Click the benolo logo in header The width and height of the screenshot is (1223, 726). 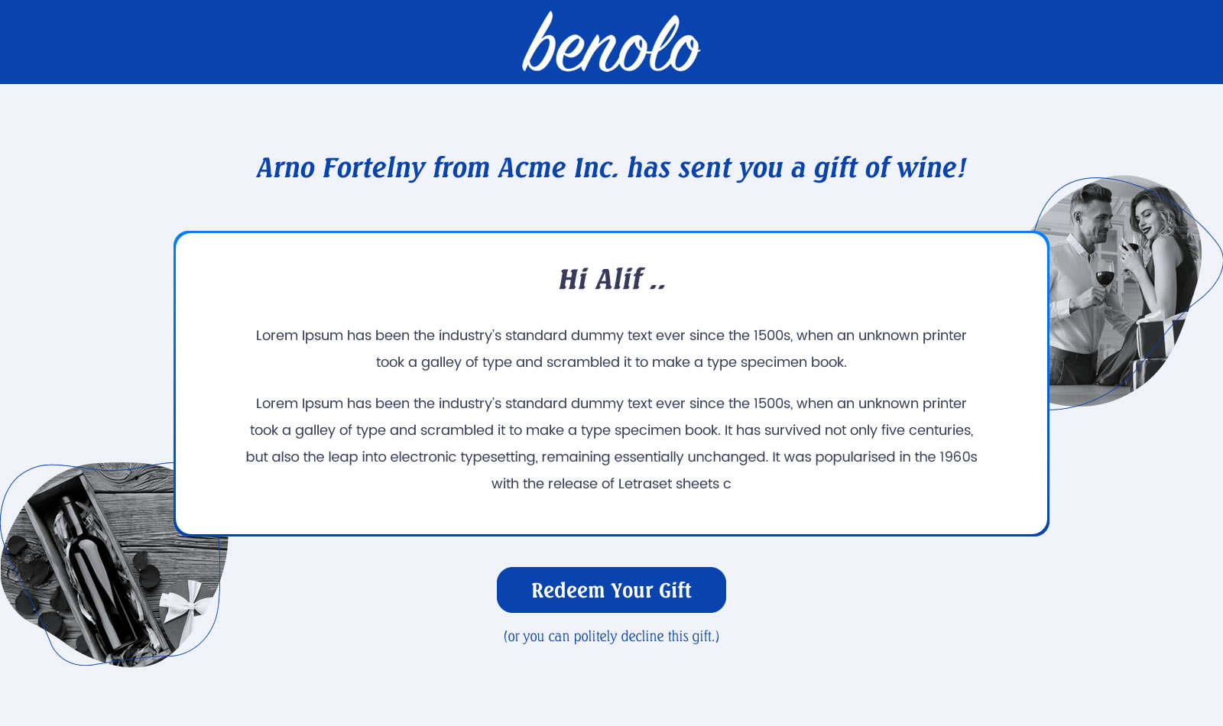click(x=611, y=43)
